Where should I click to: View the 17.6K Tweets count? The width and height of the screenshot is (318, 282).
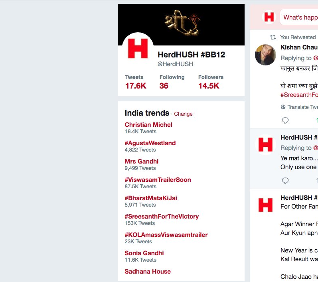point(136,82)
